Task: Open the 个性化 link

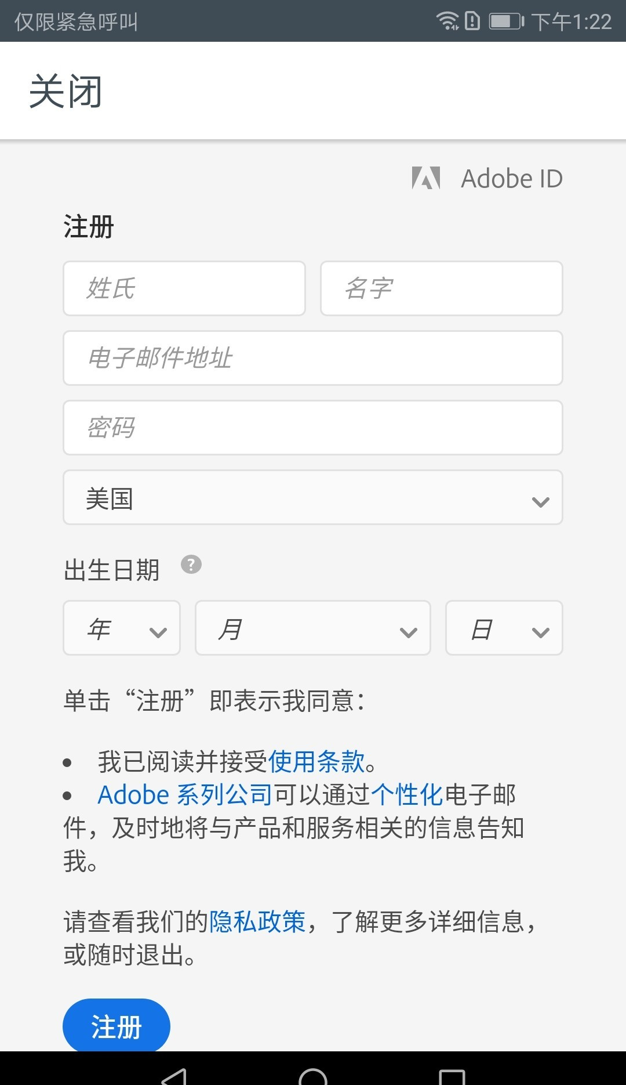Action: pos(407,795)
